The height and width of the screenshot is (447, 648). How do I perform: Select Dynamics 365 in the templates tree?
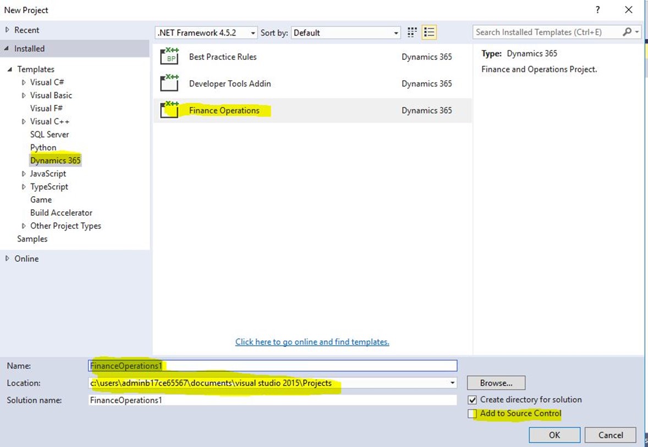tap(55, 160)
